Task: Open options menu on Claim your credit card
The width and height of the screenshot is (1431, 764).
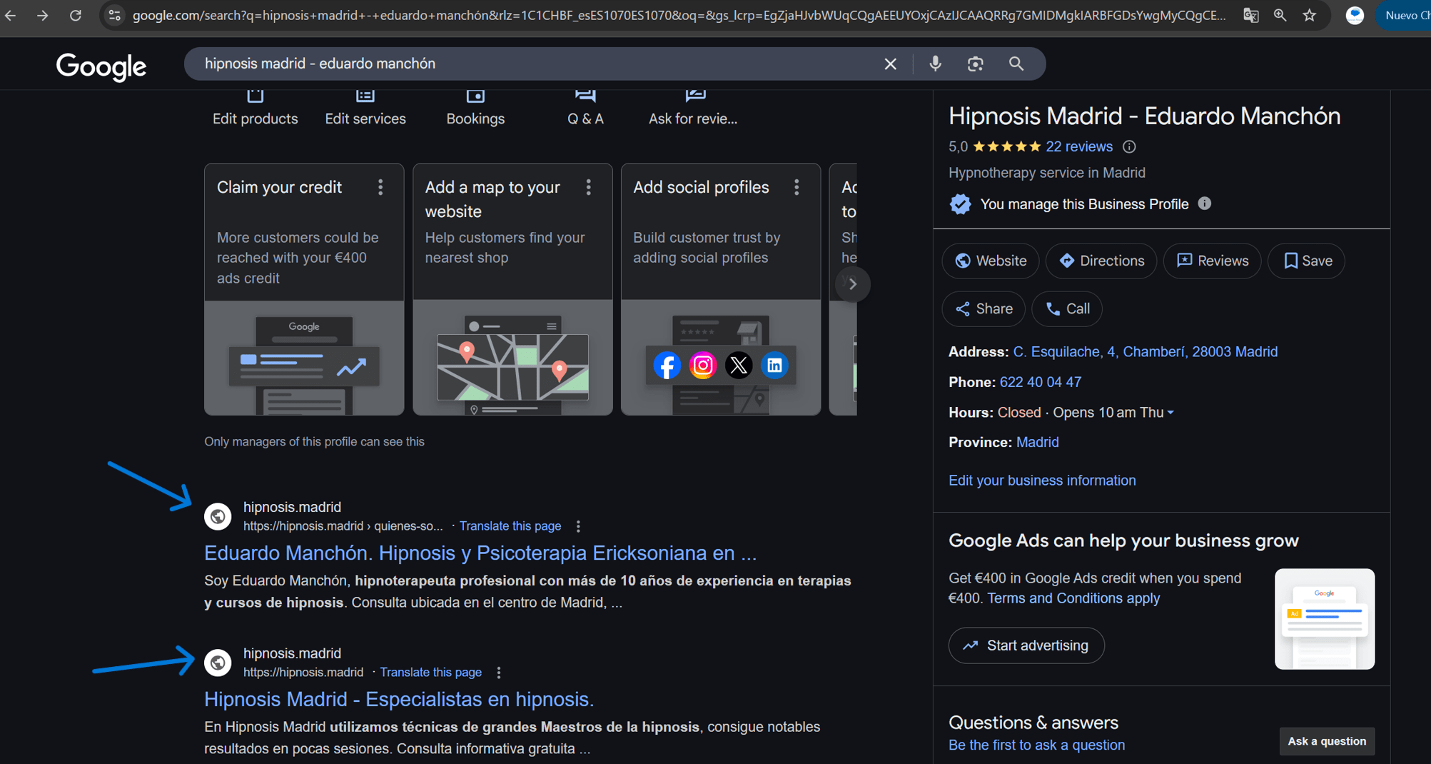Action: pos(380,187)
